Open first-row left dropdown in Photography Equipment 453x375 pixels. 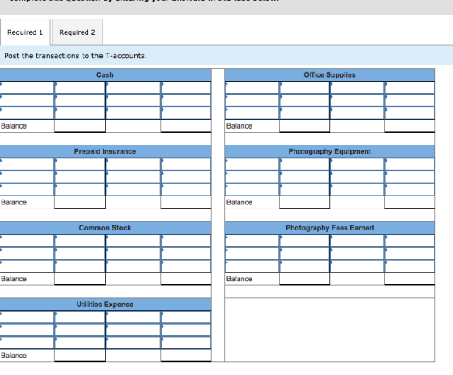(x=252, y=164)
